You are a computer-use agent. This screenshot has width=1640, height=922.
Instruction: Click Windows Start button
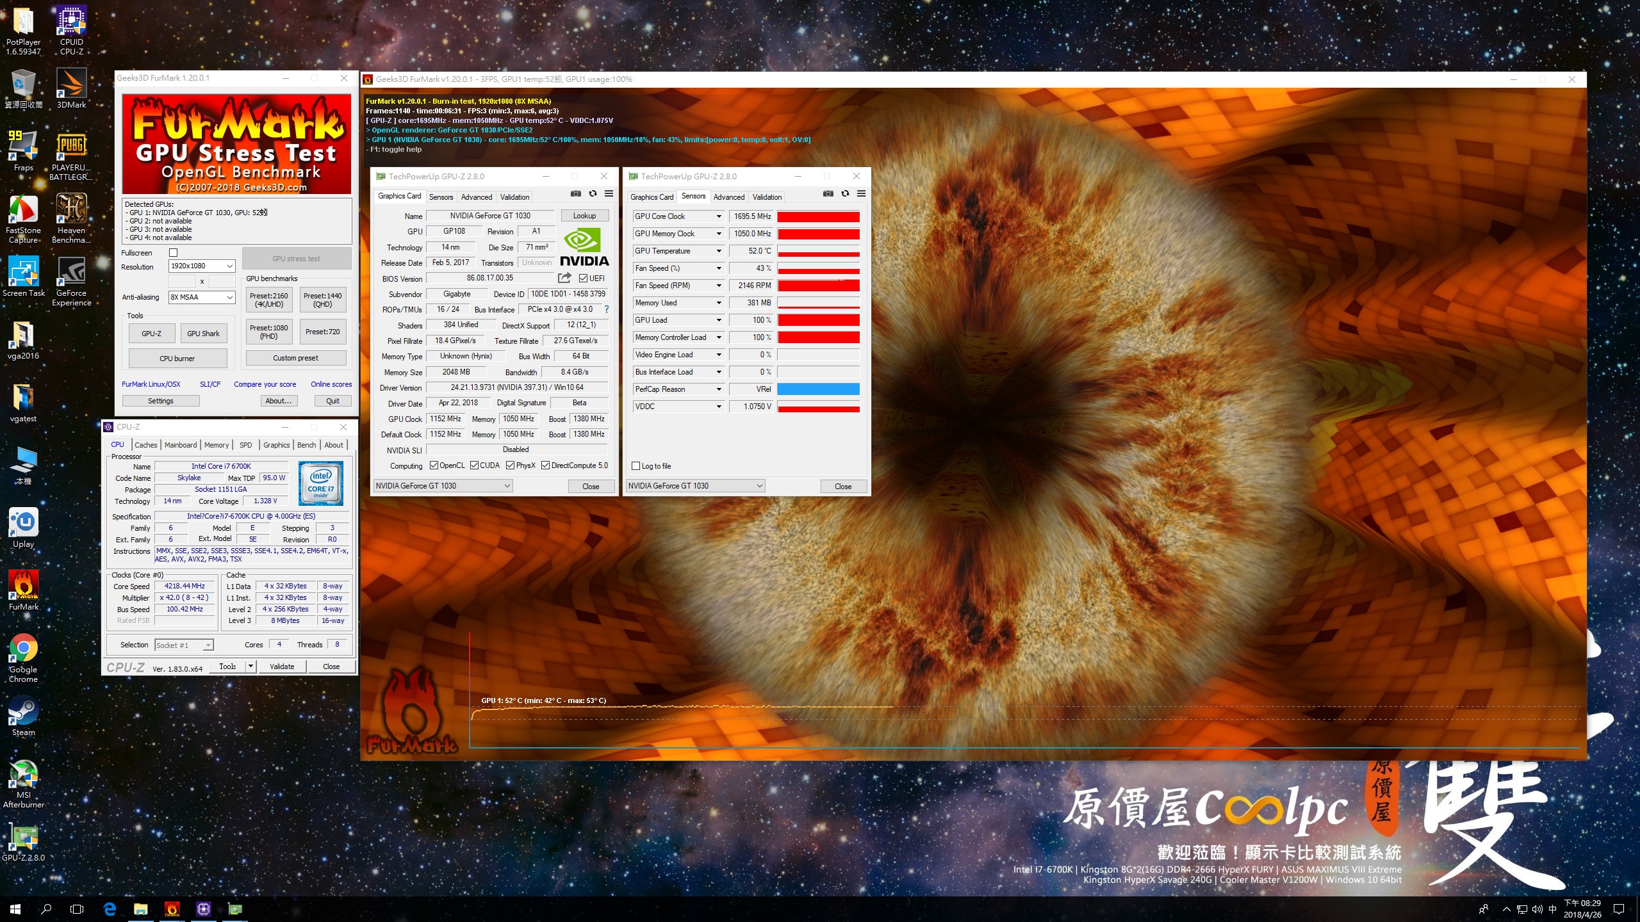15,909
